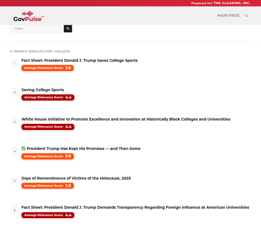This screenshot has height=226, width=261.
Task: Click the result number 4 circle
Action: click(15, 151)
